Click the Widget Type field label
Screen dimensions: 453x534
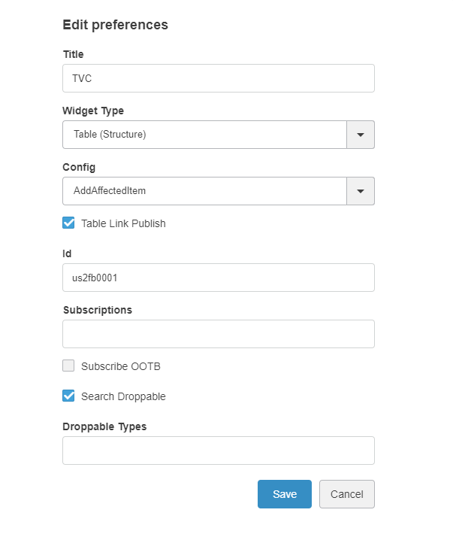(93, 111)
